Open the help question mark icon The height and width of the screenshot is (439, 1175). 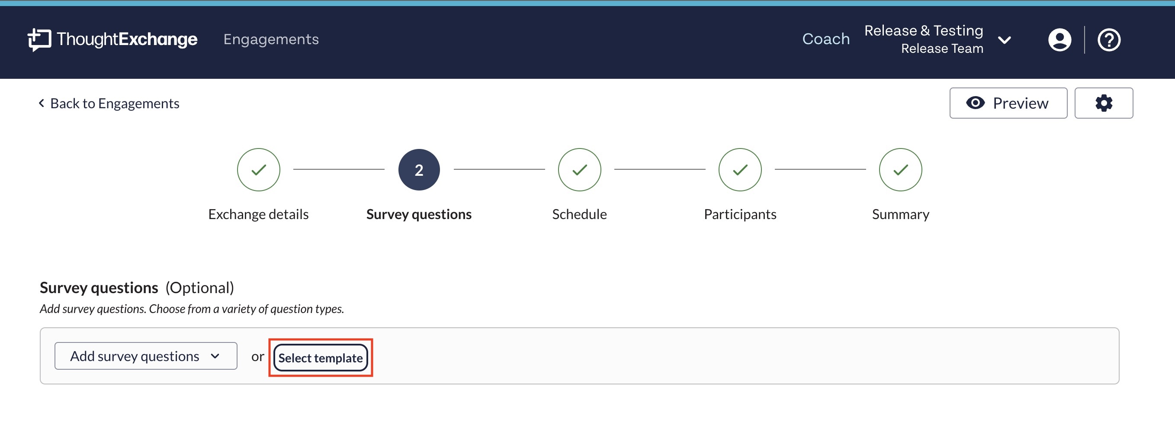tap(1108, 40)
